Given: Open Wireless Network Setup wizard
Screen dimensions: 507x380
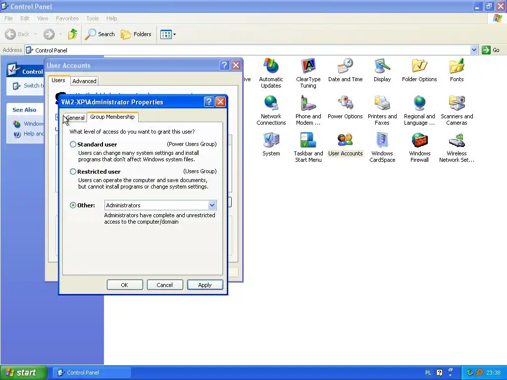Looking at the screenshot, I should click(x=456, y=147).
